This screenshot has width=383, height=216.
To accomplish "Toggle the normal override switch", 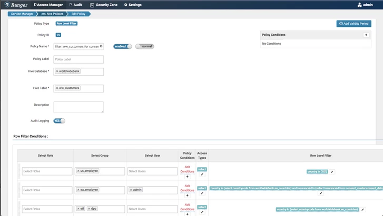I will (x=145, y=46).
